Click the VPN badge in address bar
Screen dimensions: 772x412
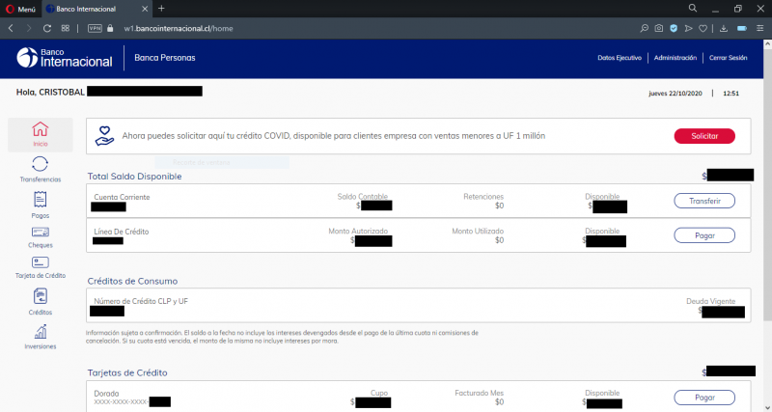click(95, 28)
